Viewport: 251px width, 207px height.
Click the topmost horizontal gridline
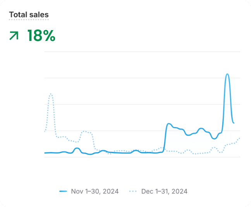(x=142, y=52)
